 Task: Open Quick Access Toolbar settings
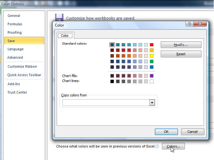click(24, 75)
